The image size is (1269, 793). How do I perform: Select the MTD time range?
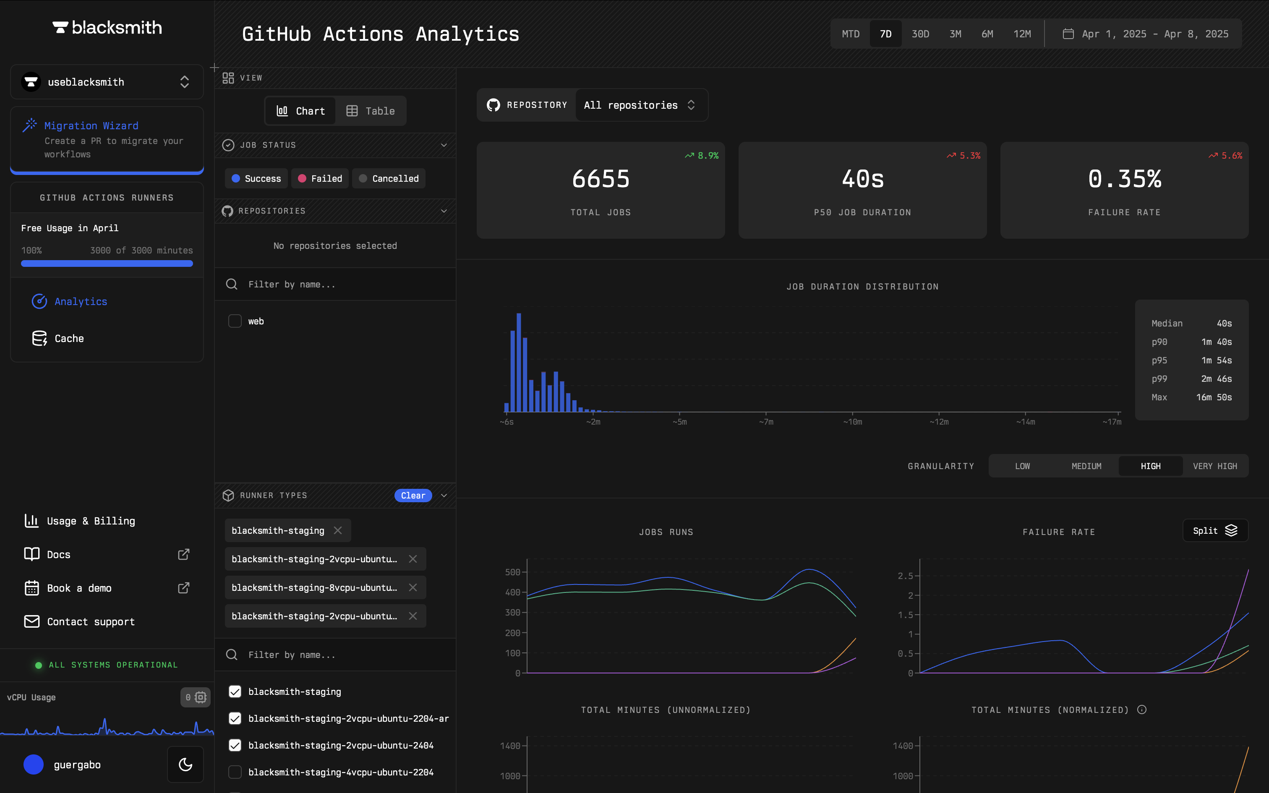pos(851,34)
